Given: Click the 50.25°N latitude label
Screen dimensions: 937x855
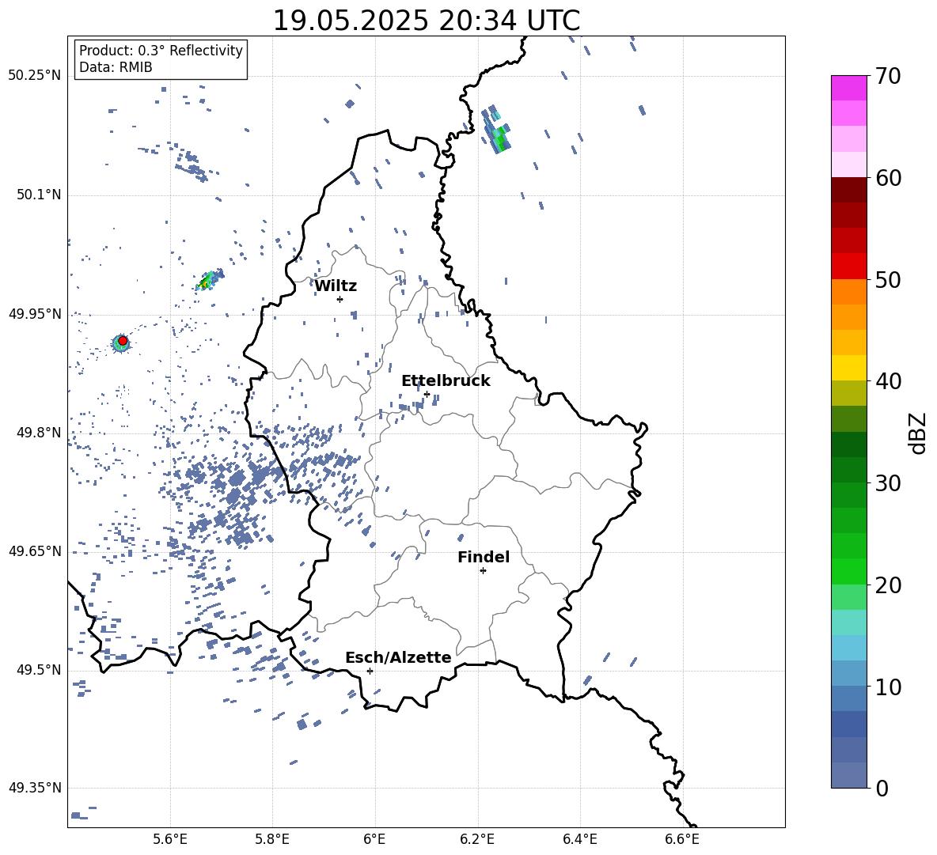Looking at the screenshot, I should point(34,76).
